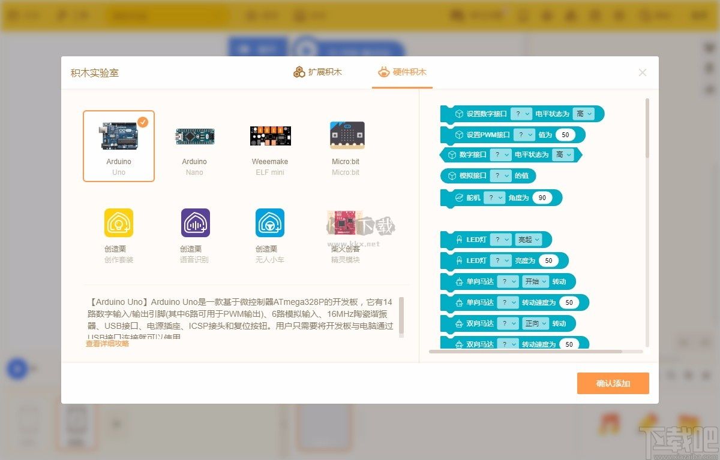
Task: Click motor icon on 单向马达 开始 转动 block
Action: (459, 282)
